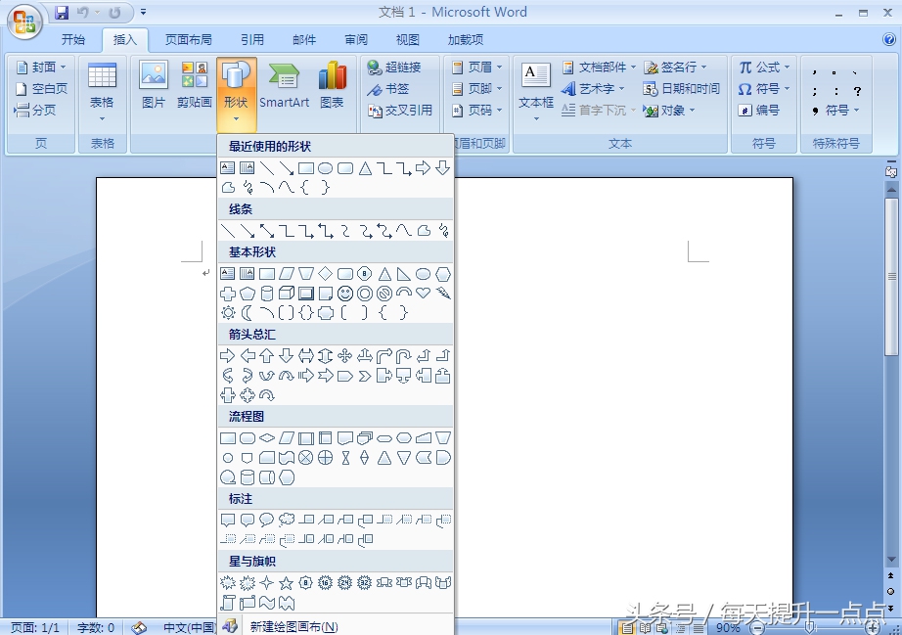This screenshot has width=902, height=635.
Task: Click New Drawing Canvas (新建绘图画布)
Action: [x=336, y=626]
